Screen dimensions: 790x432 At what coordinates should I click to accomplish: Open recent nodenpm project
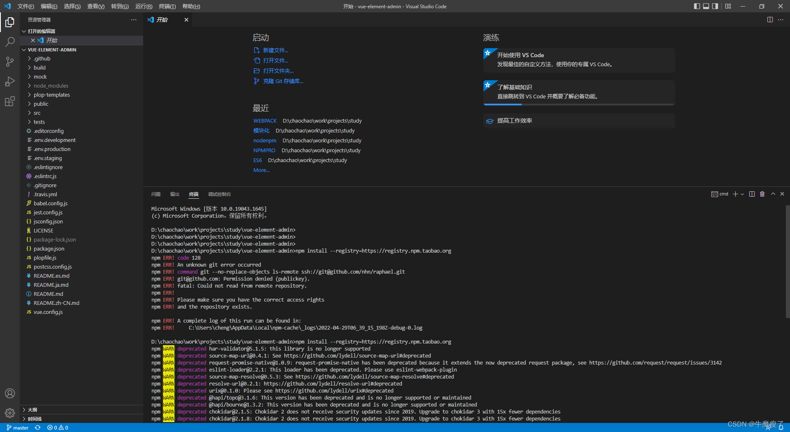coord(265,141)
